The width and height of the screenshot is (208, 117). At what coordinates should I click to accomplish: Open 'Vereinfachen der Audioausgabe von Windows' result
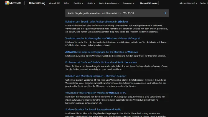click(x=103, y=38)
